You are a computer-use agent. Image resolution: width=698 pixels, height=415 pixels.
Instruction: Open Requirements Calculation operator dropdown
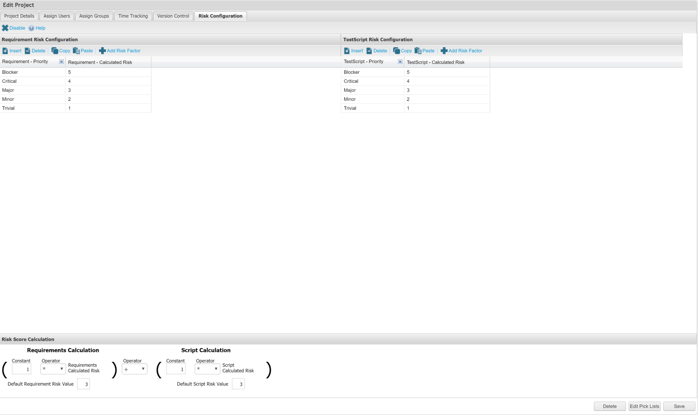tap(53, 369)
